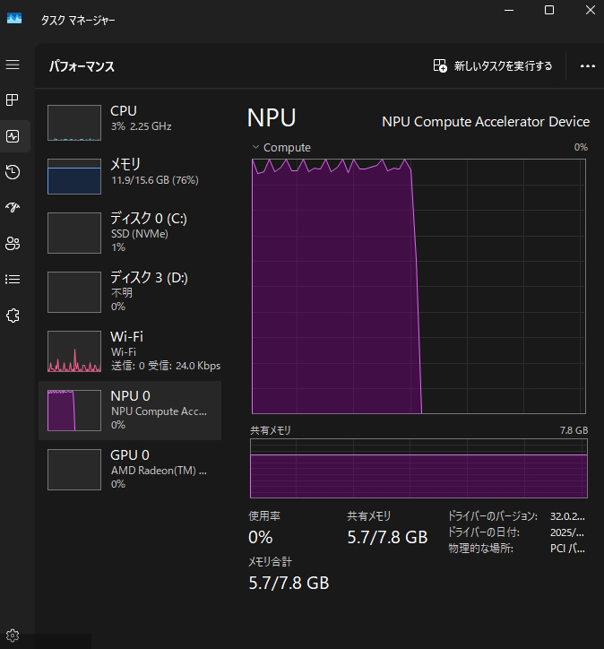604x649 pixels.
Task: Open the Processes page icon
Action: [x=13, y=100]
